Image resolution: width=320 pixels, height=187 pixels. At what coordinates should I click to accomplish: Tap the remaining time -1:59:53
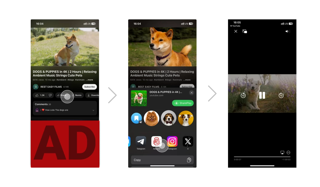[286, 159]
